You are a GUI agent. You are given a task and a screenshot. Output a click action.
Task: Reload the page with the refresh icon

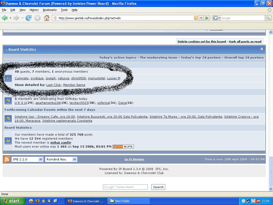coord(29,18)
